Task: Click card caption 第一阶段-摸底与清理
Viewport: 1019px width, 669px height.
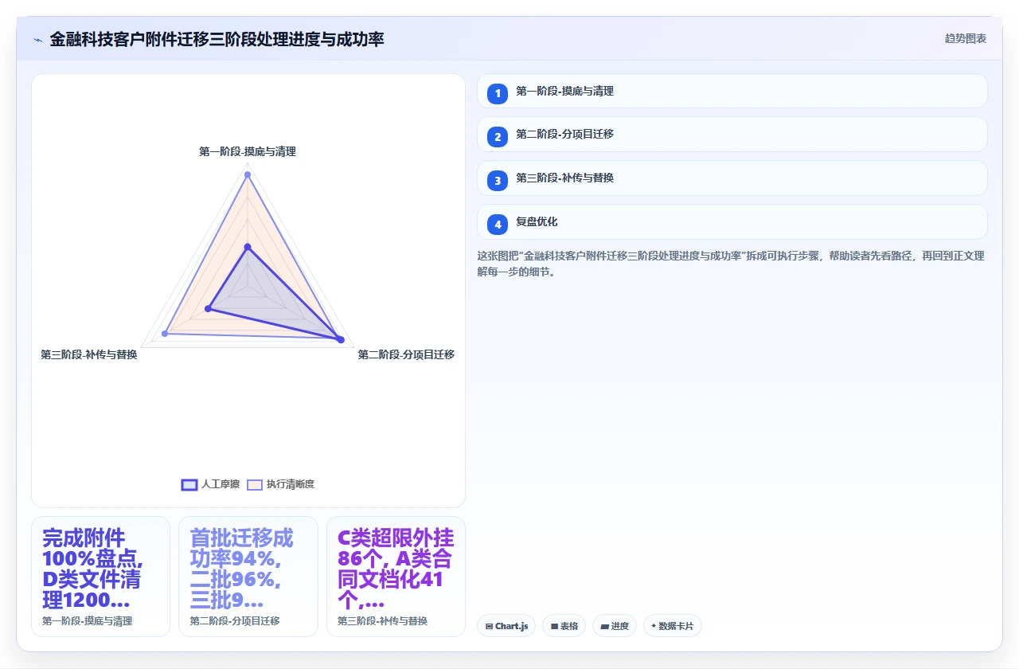Action: [x=88, y=621]
